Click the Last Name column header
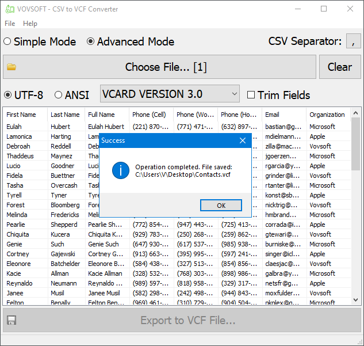This screenshot has width=364, height=346. (66, 115)
